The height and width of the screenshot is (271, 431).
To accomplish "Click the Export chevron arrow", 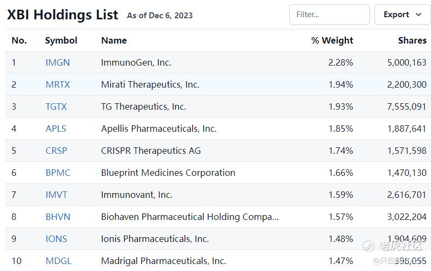I will tap(419, 15).
